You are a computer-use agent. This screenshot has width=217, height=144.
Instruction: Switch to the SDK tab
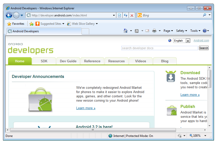[44, 61]
